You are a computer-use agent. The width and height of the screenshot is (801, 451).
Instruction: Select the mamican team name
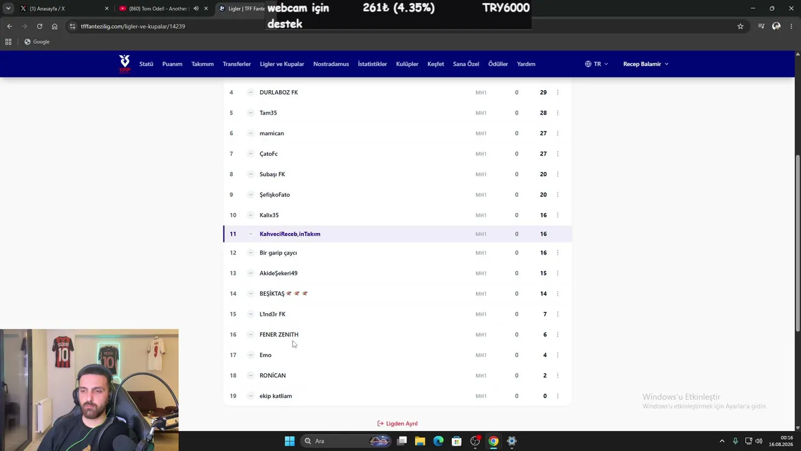(272, 133)
